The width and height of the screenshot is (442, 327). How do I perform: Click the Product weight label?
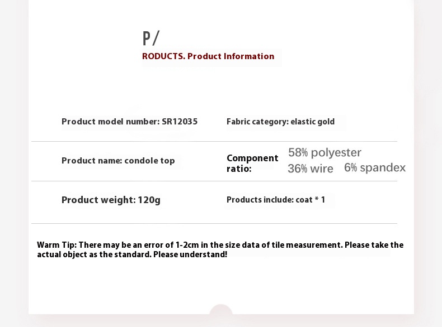pyautogui.click(x=98, y=200)
